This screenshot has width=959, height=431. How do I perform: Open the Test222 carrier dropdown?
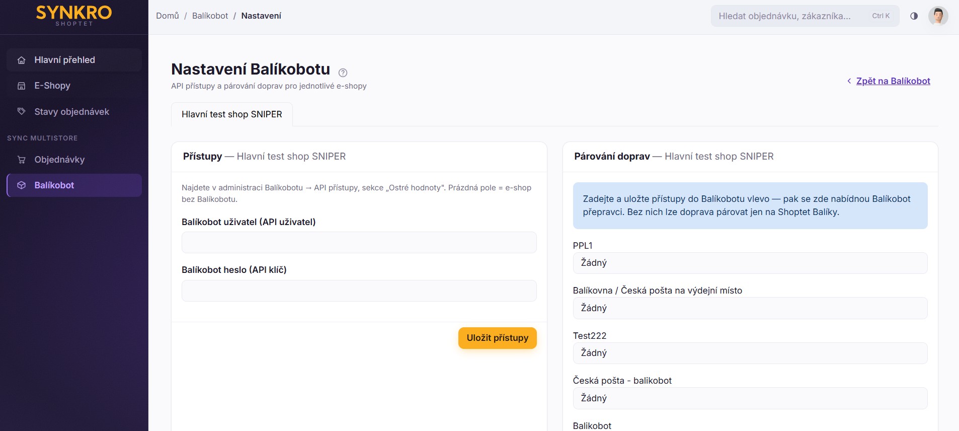point(750,353)
